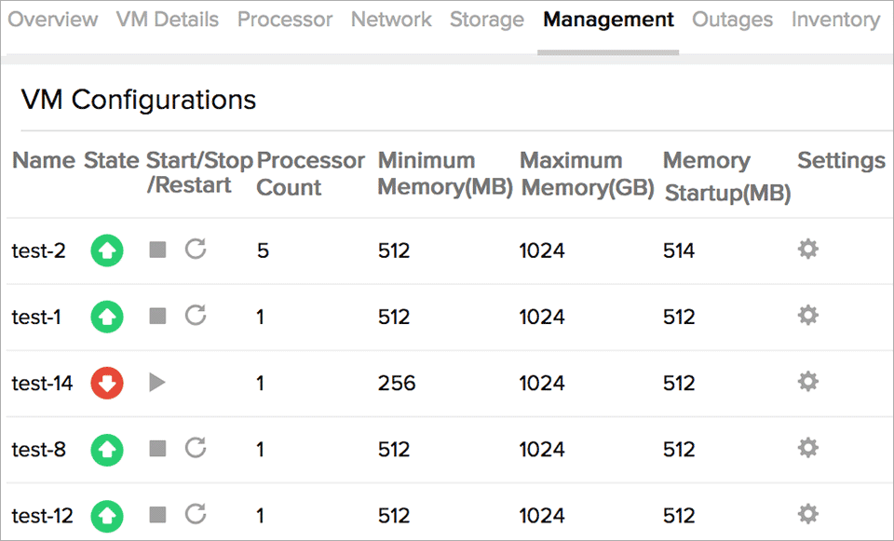Go to the Storage tab
Screen dimensions: 894x541
[x=486, y=20]
